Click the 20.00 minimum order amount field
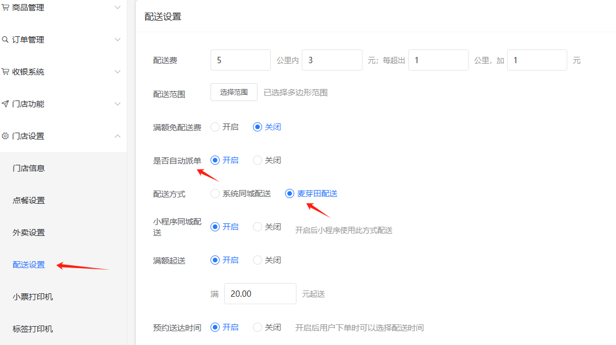This screenshot has height=345, width=616. point(260,293)
